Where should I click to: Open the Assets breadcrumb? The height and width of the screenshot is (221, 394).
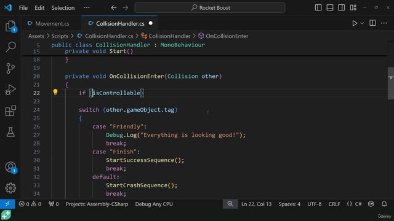point(36,36)
